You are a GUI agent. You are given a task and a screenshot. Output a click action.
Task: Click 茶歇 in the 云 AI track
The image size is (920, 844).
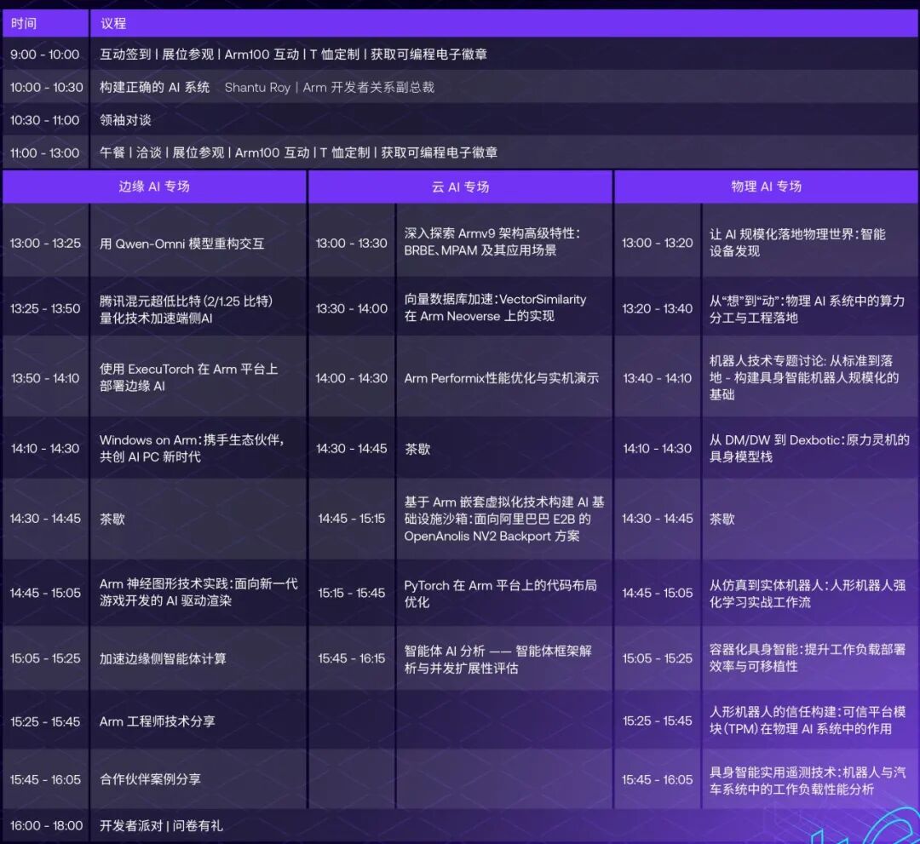(417, 450)
